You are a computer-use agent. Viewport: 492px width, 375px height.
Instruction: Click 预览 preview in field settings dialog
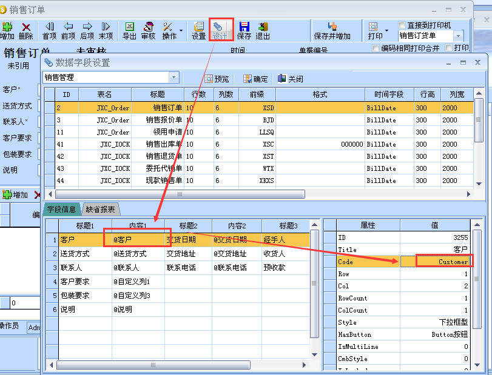217,79
